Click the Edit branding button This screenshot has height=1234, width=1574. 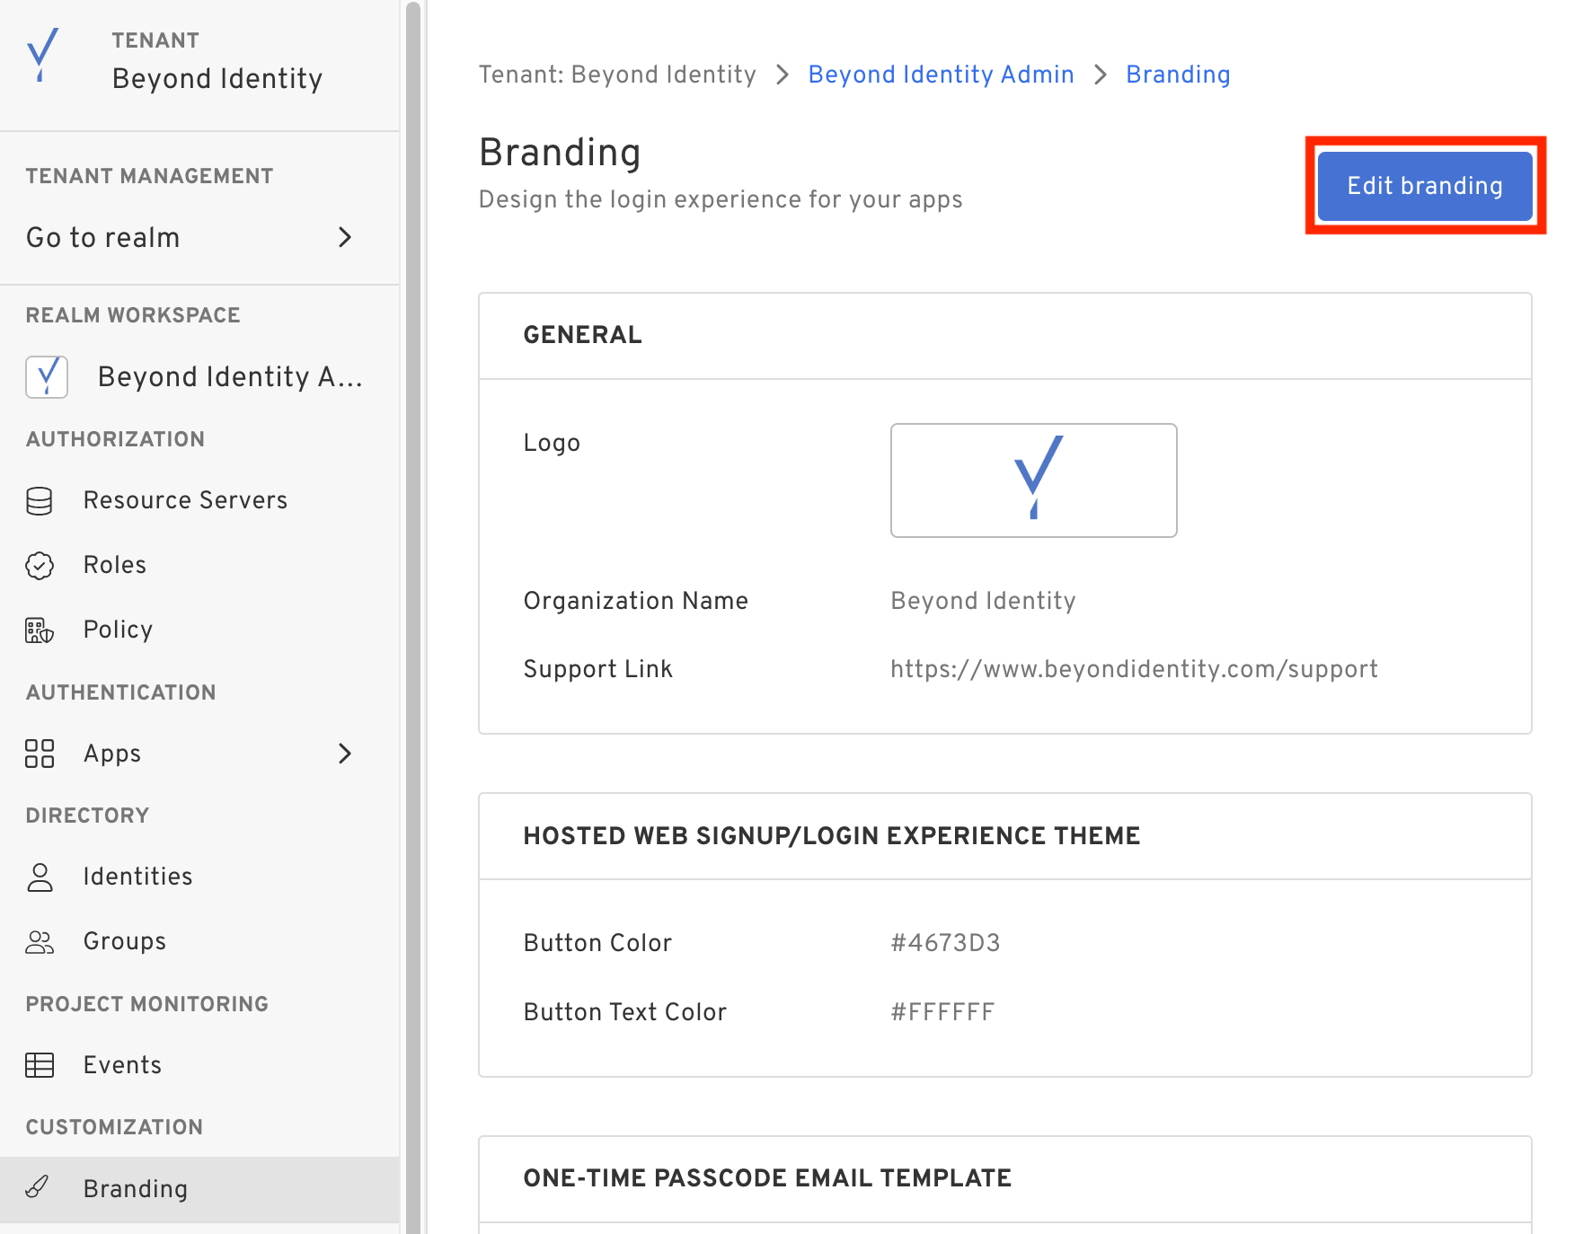click(x=1425, y=186)
